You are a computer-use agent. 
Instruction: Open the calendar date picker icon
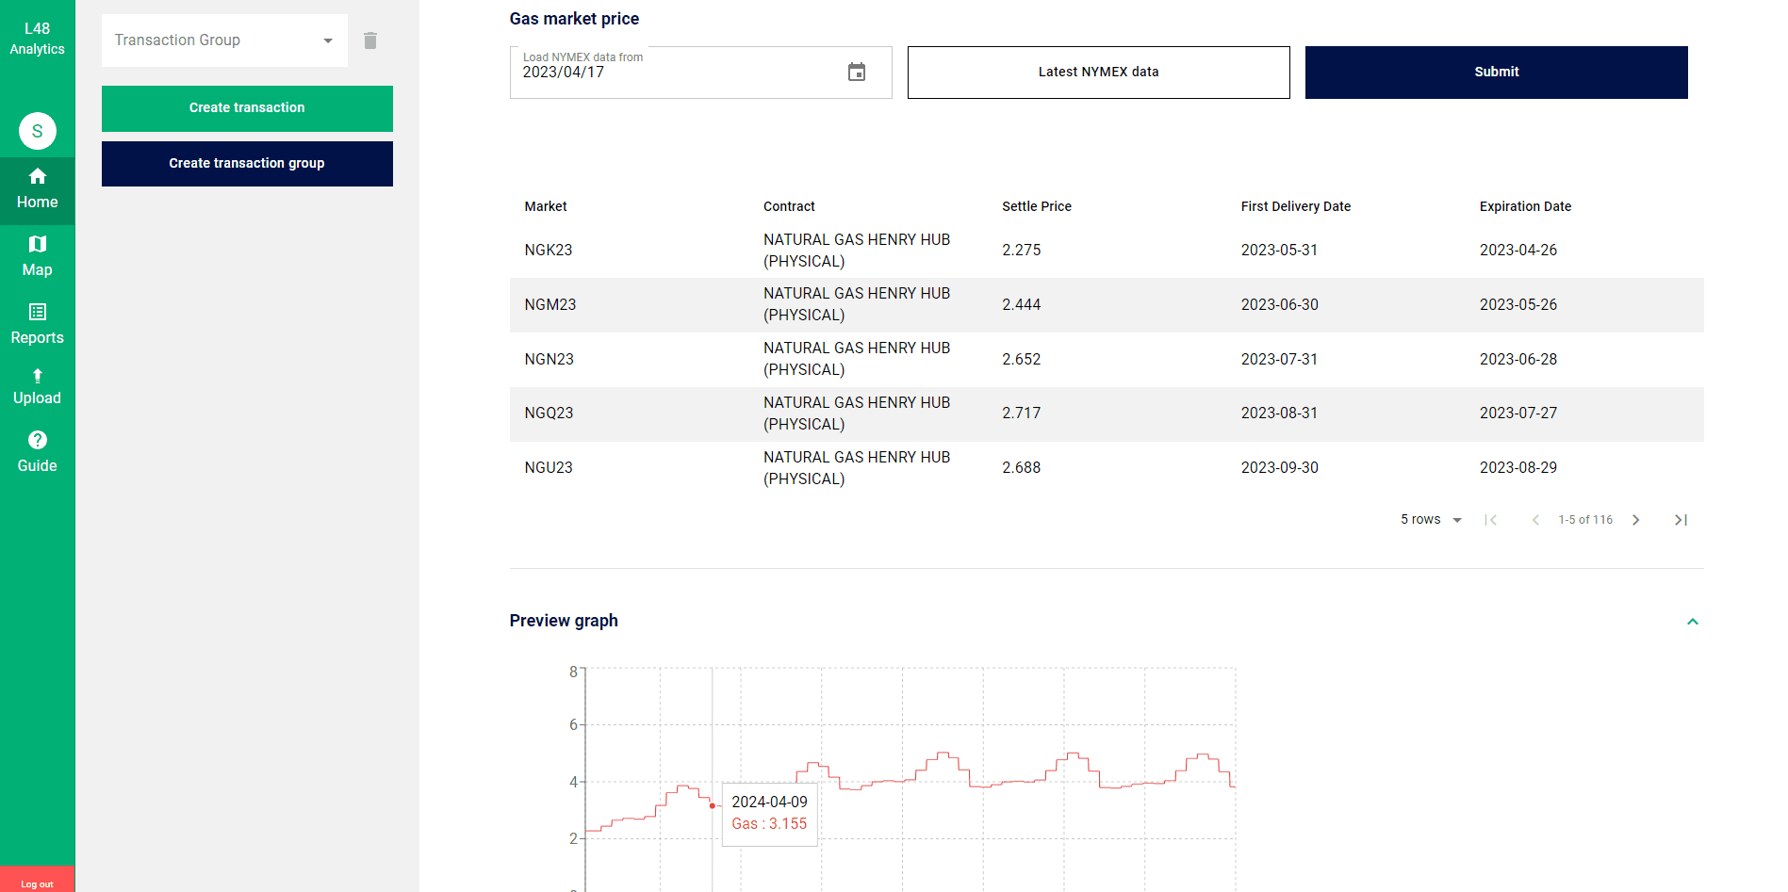857,73
